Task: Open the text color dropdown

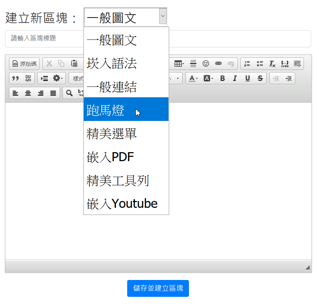Action: tap(194, 78)
